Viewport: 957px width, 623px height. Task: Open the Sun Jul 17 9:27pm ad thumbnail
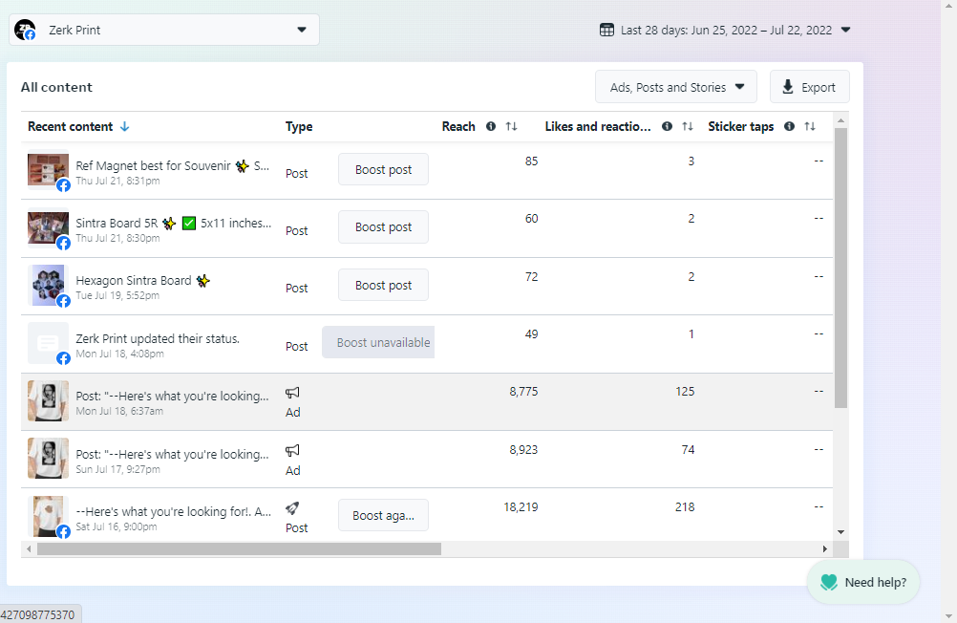pyautogui.click(x=48, y=458)
